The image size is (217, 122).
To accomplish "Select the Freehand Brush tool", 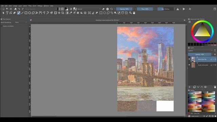I will pyautogui.click(x=19, y=13).
